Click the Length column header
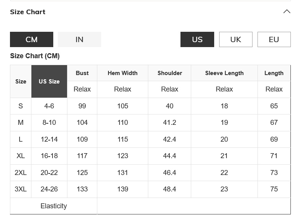Screen dimensions: 305x224 274,73
